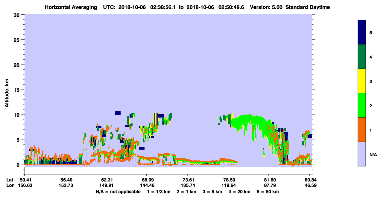Click the 15 tick label on altitude axis
The image size is (389, 200).
17,90
